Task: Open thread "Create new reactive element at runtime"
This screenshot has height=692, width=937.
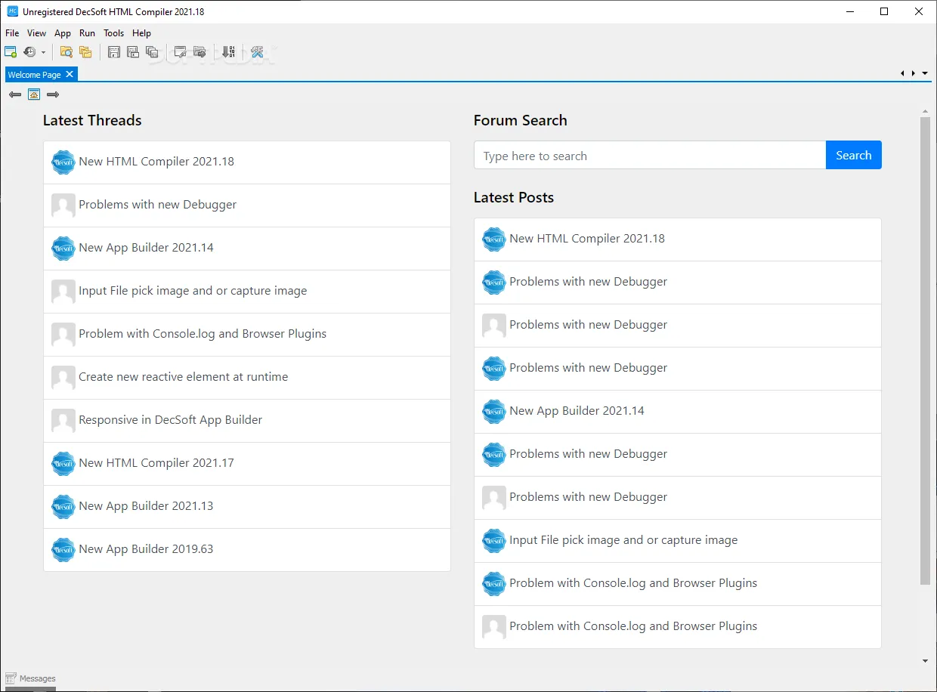Action: [247, 377]
